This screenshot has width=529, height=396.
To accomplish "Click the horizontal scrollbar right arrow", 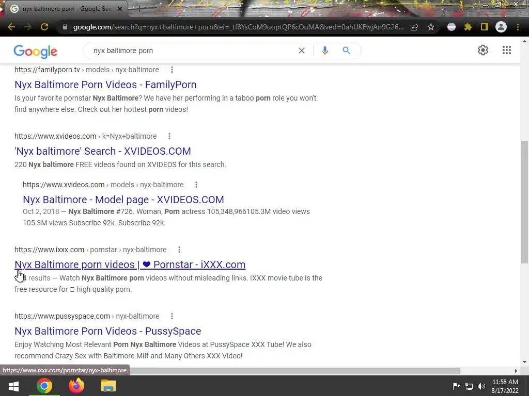I will pos(516,371).
